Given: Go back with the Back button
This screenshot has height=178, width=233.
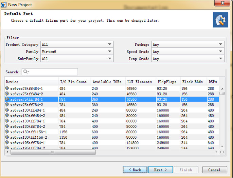Looking at the screenshot, I should [135, 170].
